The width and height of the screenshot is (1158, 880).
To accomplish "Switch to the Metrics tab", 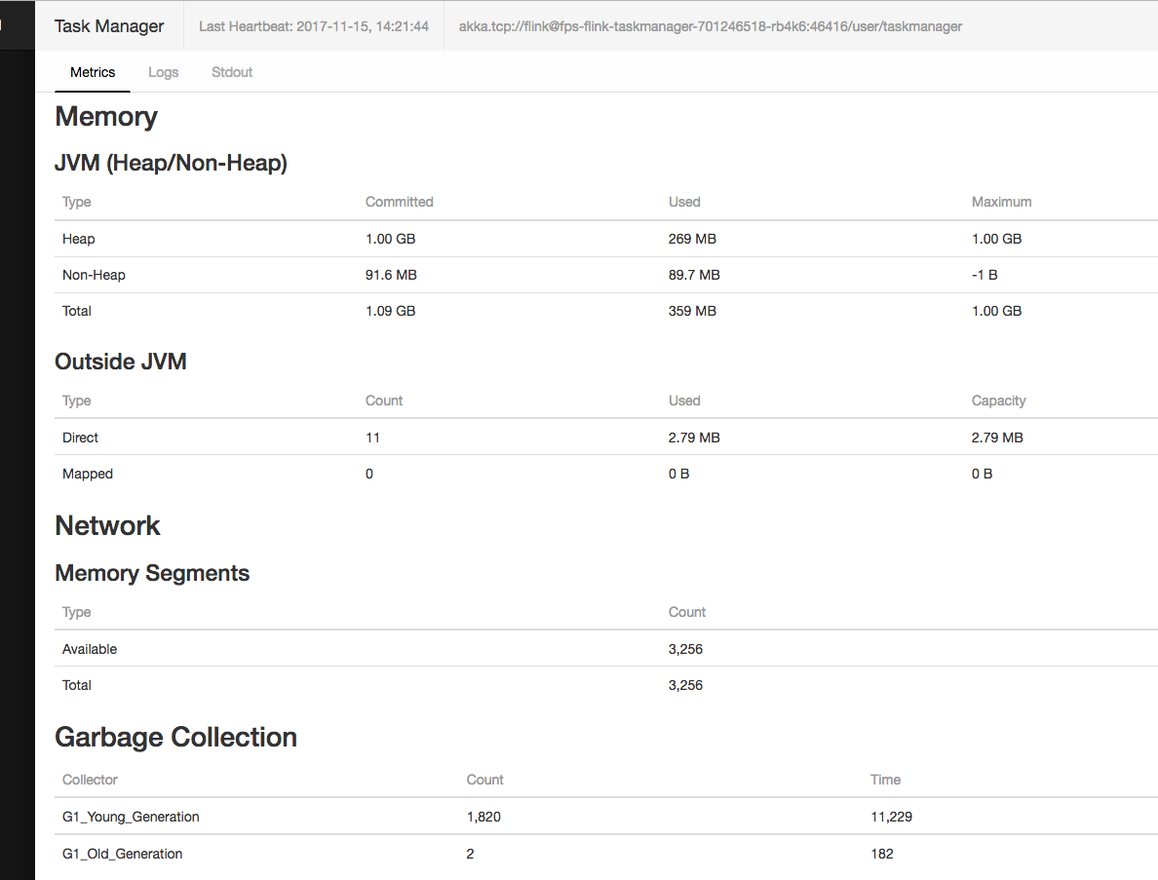I will click(x=93, y=72).
